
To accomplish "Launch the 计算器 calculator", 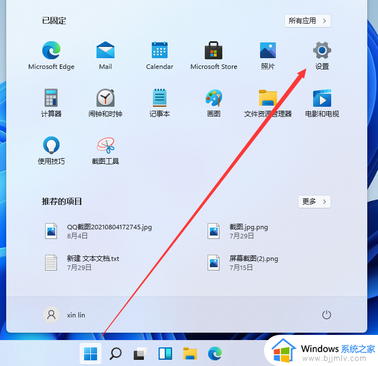I will pos(51,103).
